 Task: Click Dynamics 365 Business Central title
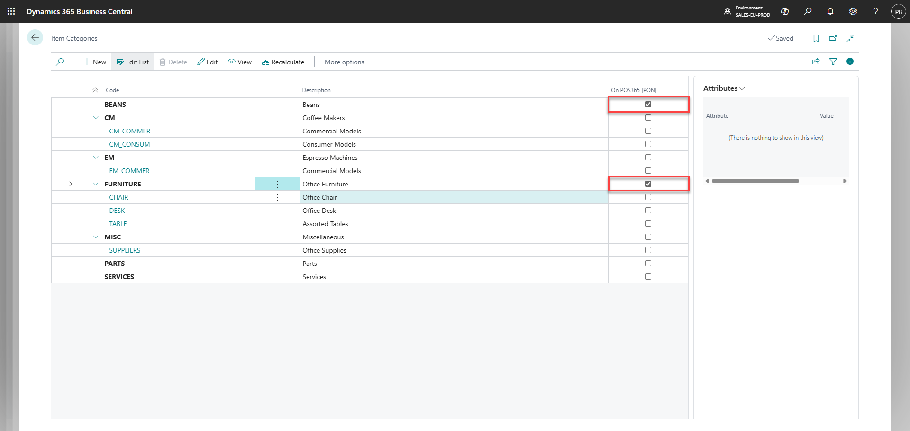[80, 11]
